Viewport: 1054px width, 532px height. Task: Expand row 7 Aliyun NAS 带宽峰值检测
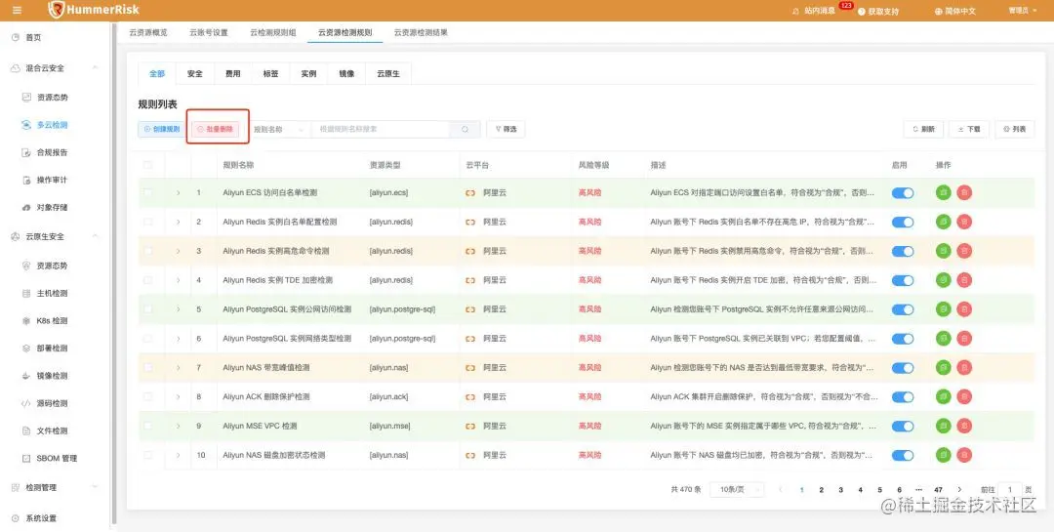pos(179,368)
